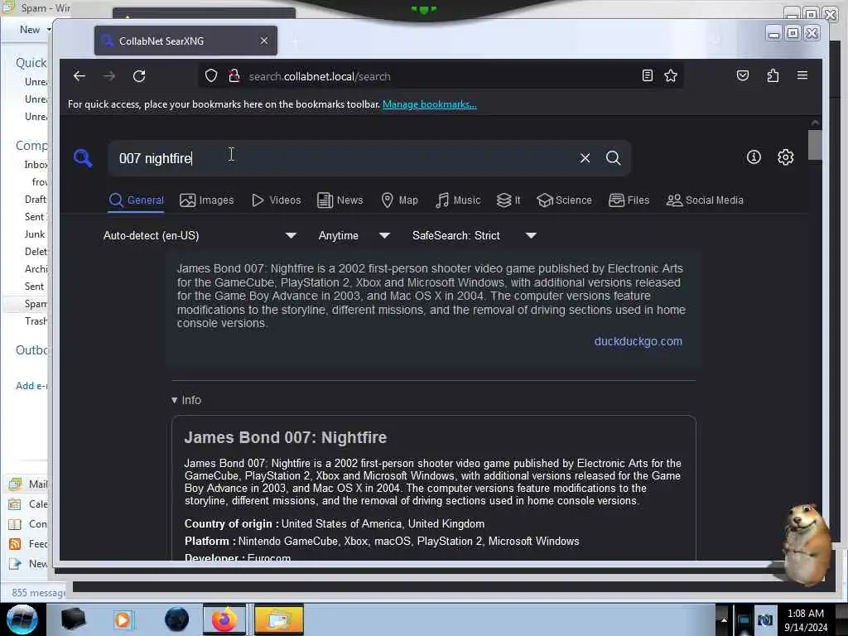This screenshot has height=636, width=848.
Task: Switch to the Map search tab
Action: pos(399,200)
